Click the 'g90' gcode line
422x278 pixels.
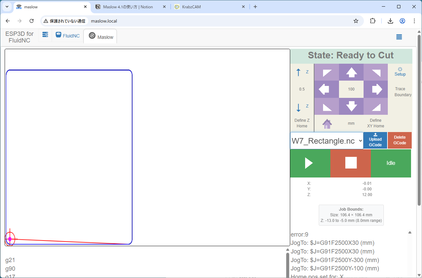10,269
